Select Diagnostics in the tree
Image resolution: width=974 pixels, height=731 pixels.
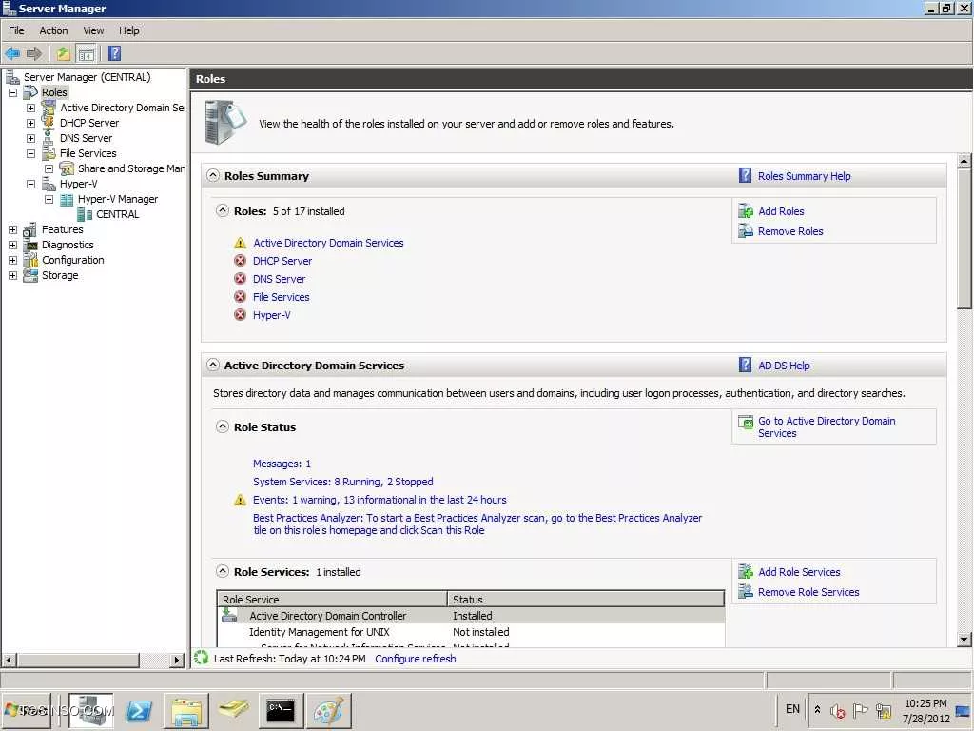68,245
